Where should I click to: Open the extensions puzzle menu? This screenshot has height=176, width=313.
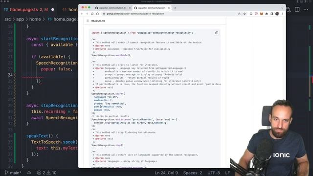click(267, 14)
